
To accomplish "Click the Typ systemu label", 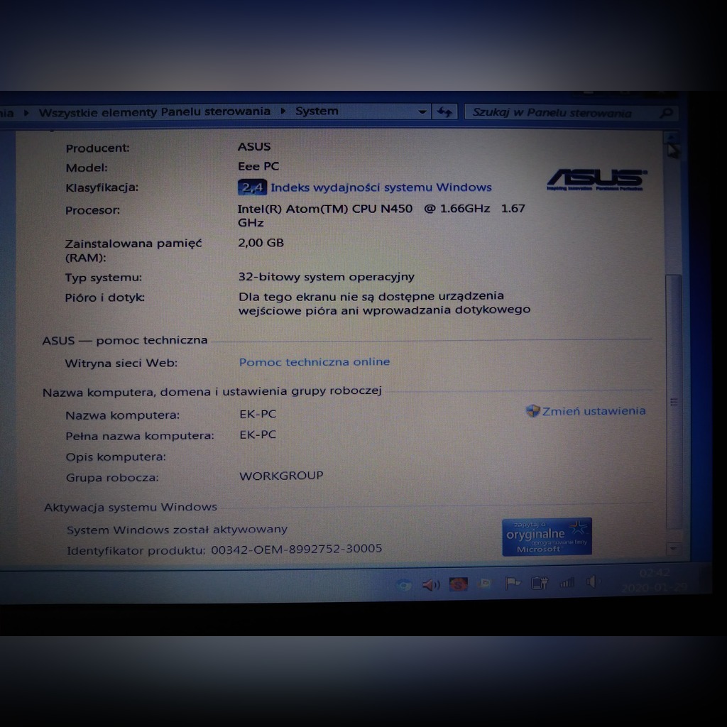I will click(104, 278).
